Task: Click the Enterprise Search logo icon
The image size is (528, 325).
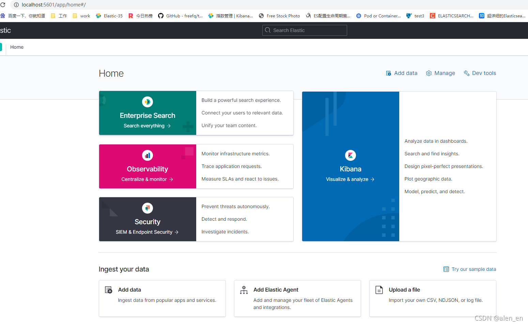Action: coord(147,102)
